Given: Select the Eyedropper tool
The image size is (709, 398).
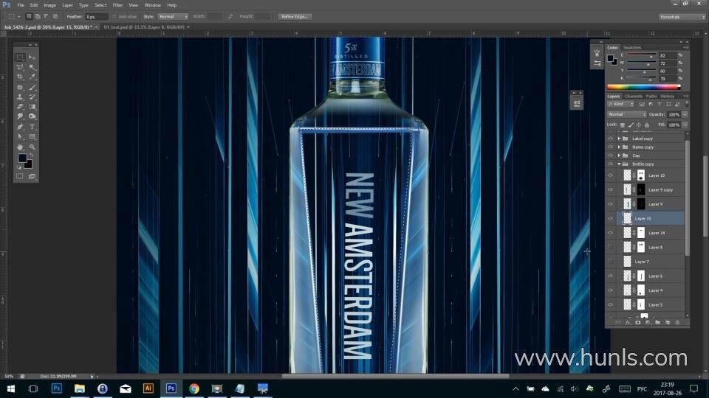Looking at the screenshot, I should pos(32,77).
